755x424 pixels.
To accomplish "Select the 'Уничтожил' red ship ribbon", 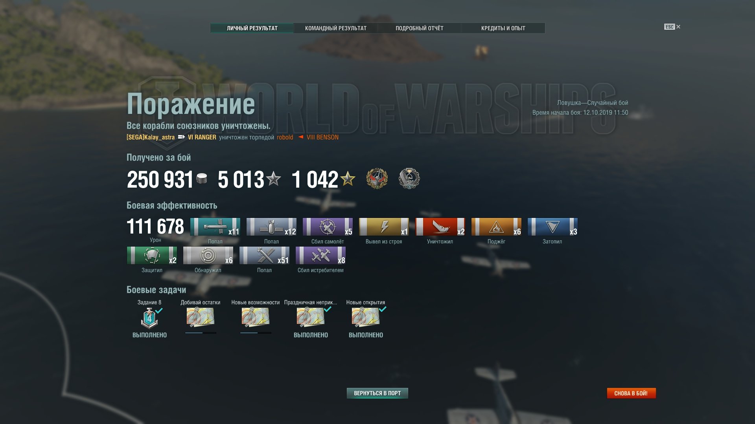I will coord(440,227).
